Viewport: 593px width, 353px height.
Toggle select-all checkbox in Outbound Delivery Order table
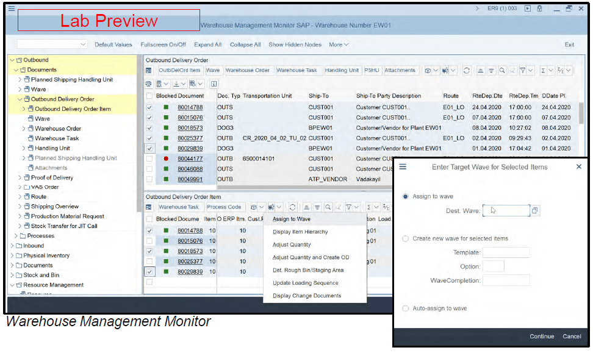149,96
